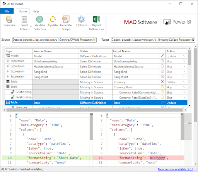The height and width of the screenshot is (172, 198).
Task: Open the Delete action dropdown for Currency
Action: pos(184,82)
